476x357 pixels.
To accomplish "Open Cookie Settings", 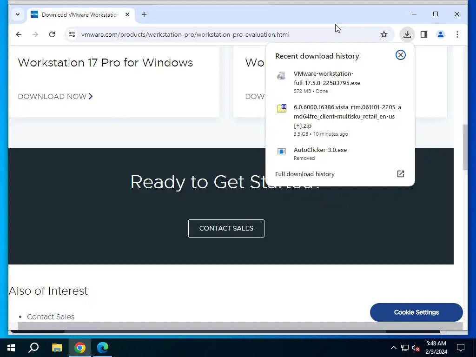I will coord(416,312).
